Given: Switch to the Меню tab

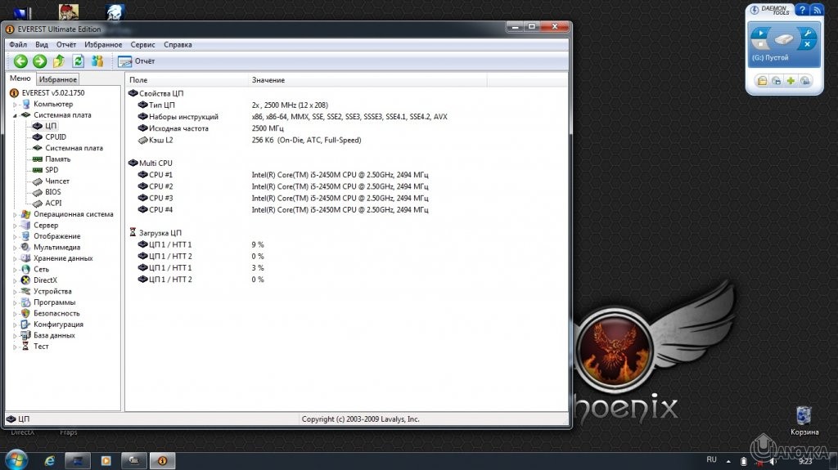Looking at the screenshot, I should tap(20, 78).
